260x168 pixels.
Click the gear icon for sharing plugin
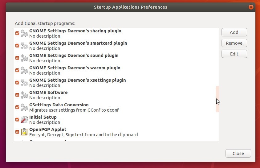coord(24,33)
